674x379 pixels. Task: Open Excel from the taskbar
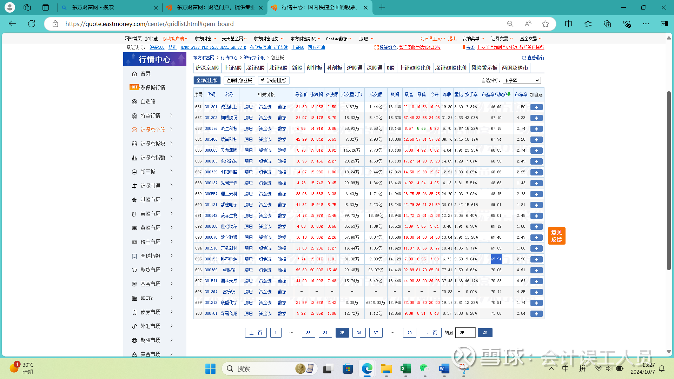pyautogui.click(x=405, y=369)
